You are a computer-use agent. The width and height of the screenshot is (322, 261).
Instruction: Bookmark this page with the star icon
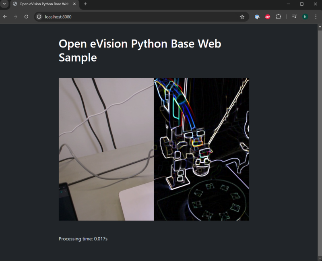click(242, 17)
